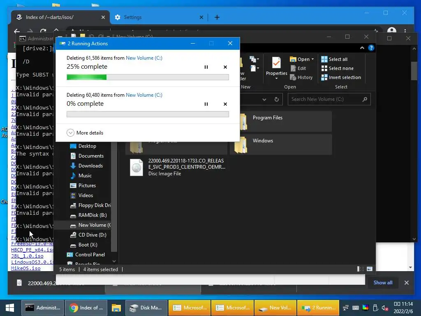Pause the 61,586 items deletion
The image size is (421, 316).
pos(206,67)
